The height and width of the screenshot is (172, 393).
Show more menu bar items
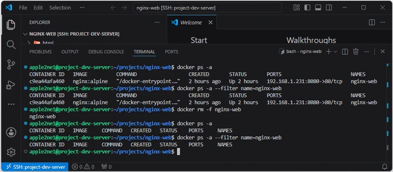coord(82,8)
